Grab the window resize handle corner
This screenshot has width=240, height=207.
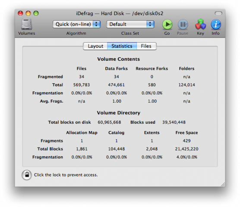pos(223,185)
